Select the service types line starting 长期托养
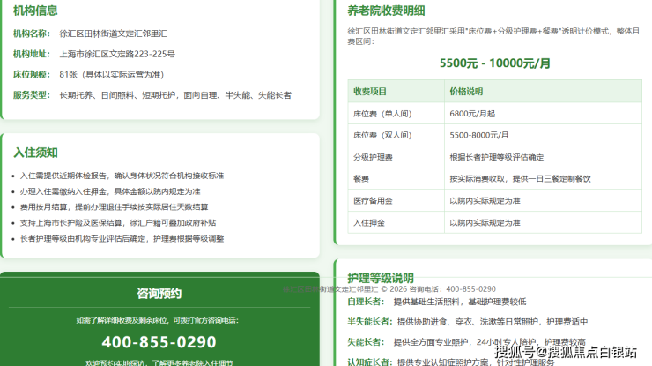The height and width of the screenshot is (366, 652). pos(175,95)
